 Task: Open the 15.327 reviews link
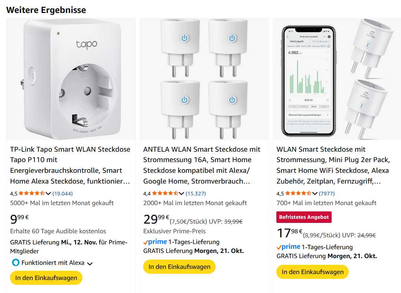pyautogui.click(x=195, y=194)
